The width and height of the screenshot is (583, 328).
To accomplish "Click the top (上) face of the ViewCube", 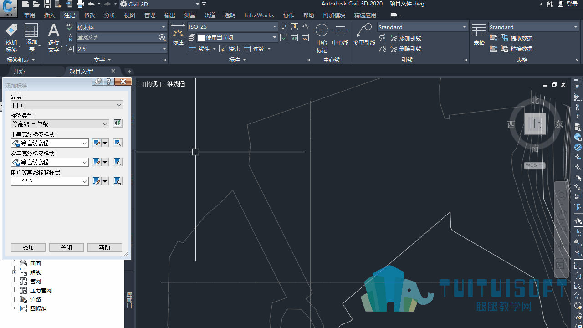I will (x=535, y=124).
